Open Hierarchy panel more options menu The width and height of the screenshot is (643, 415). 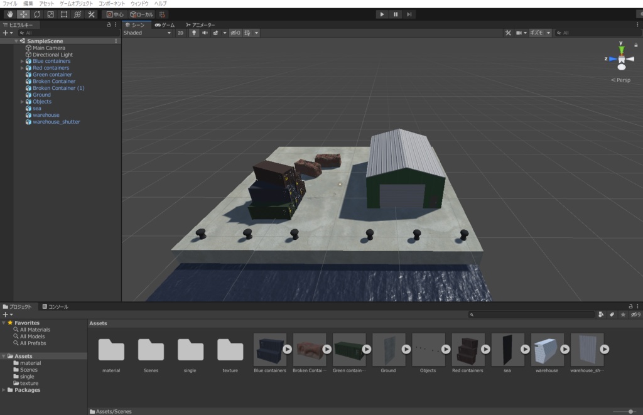pos(116,24)
